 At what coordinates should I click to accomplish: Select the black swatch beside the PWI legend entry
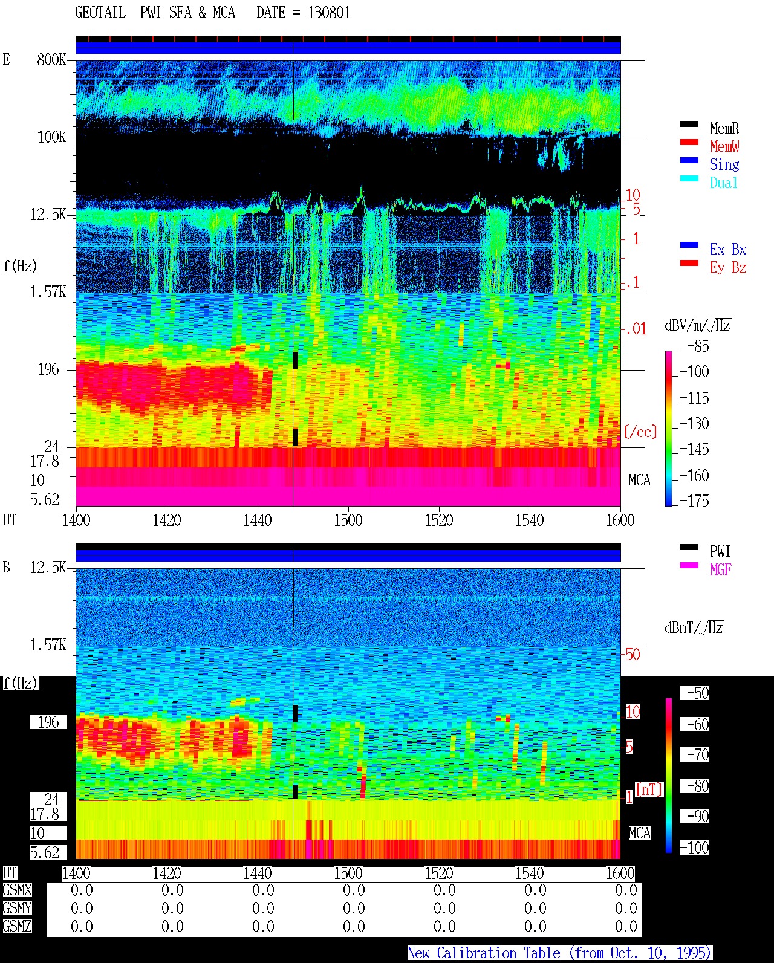(689, 547)
